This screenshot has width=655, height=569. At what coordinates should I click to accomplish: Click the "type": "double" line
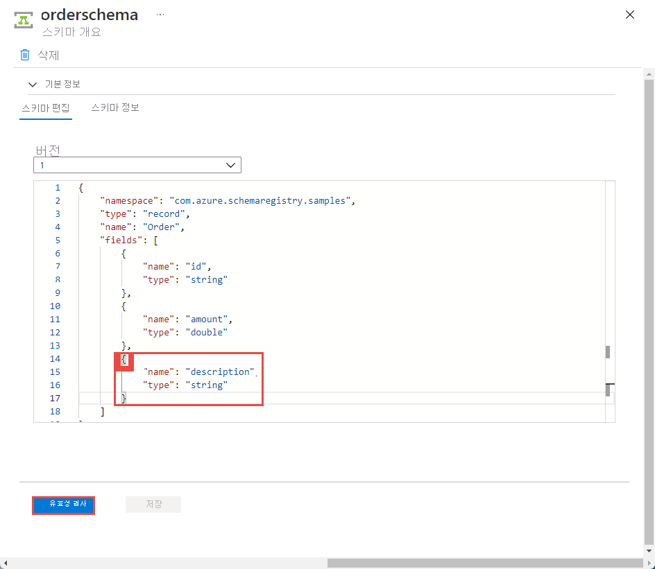[185, 333]
